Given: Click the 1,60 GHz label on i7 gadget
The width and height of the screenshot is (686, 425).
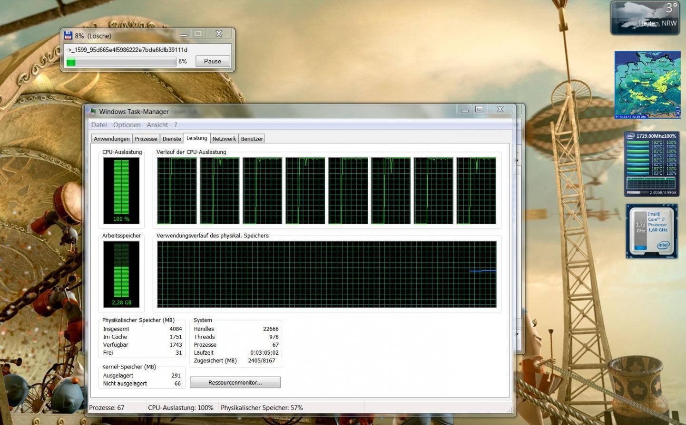Looking at the screenshot, I should pos(658,230).
